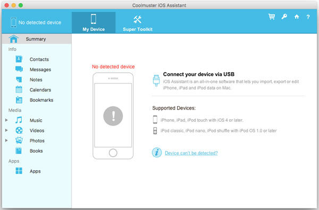Expand the Music category arrow
Viewport: 319px width, 210px height.
tap(6, 120)
